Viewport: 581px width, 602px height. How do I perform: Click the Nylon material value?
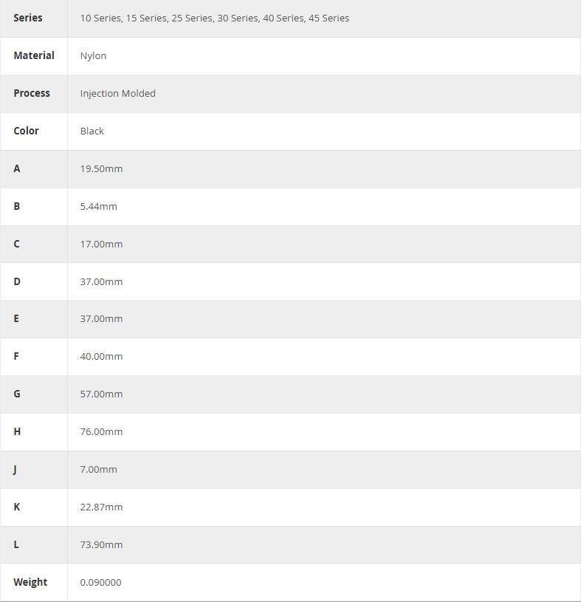[93, 55]
